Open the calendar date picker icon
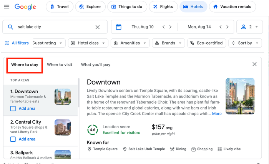This screenshot has height=164, width=269. pos(118,27)
